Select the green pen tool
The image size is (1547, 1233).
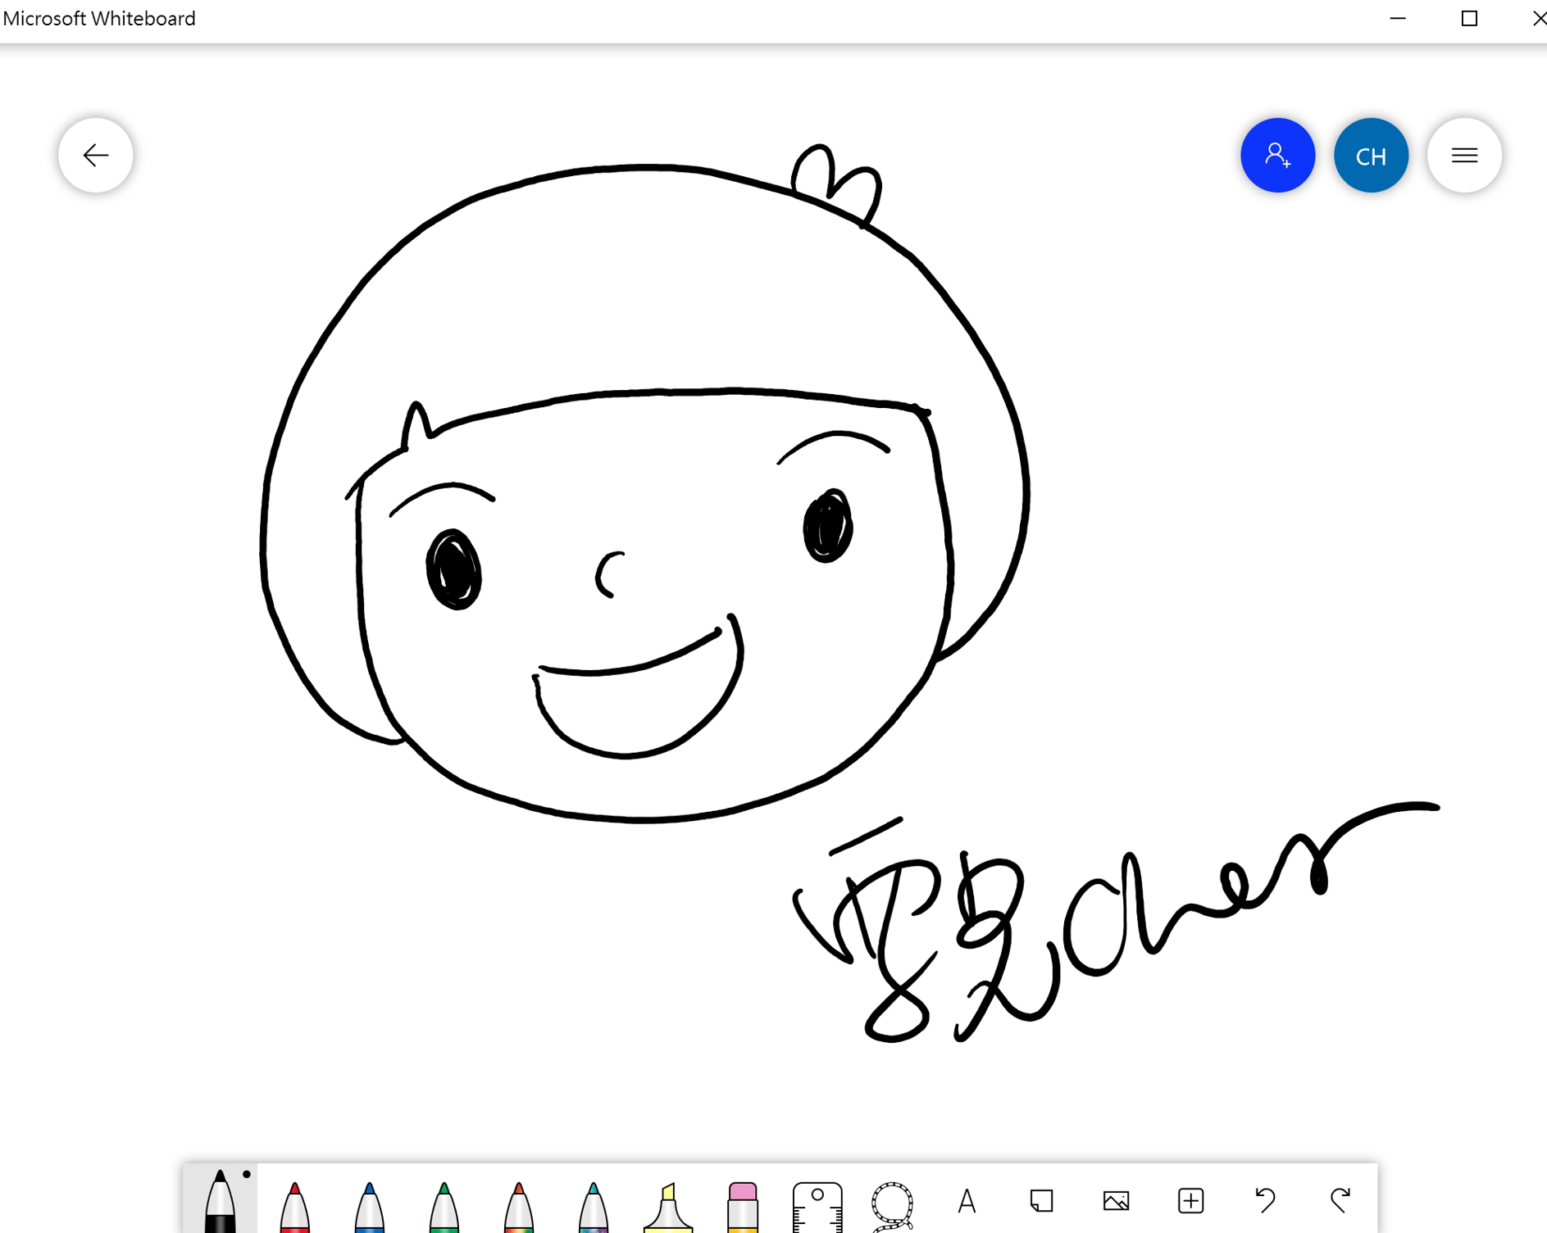(444, 1206)
